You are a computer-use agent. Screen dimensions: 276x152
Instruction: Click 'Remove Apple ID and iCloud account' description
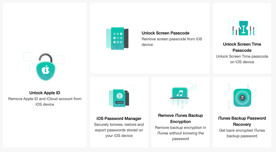[x=45, y=101]
